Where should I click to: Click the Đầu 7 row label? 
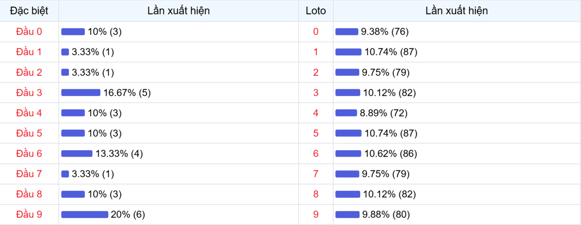[x=29, y=174]
